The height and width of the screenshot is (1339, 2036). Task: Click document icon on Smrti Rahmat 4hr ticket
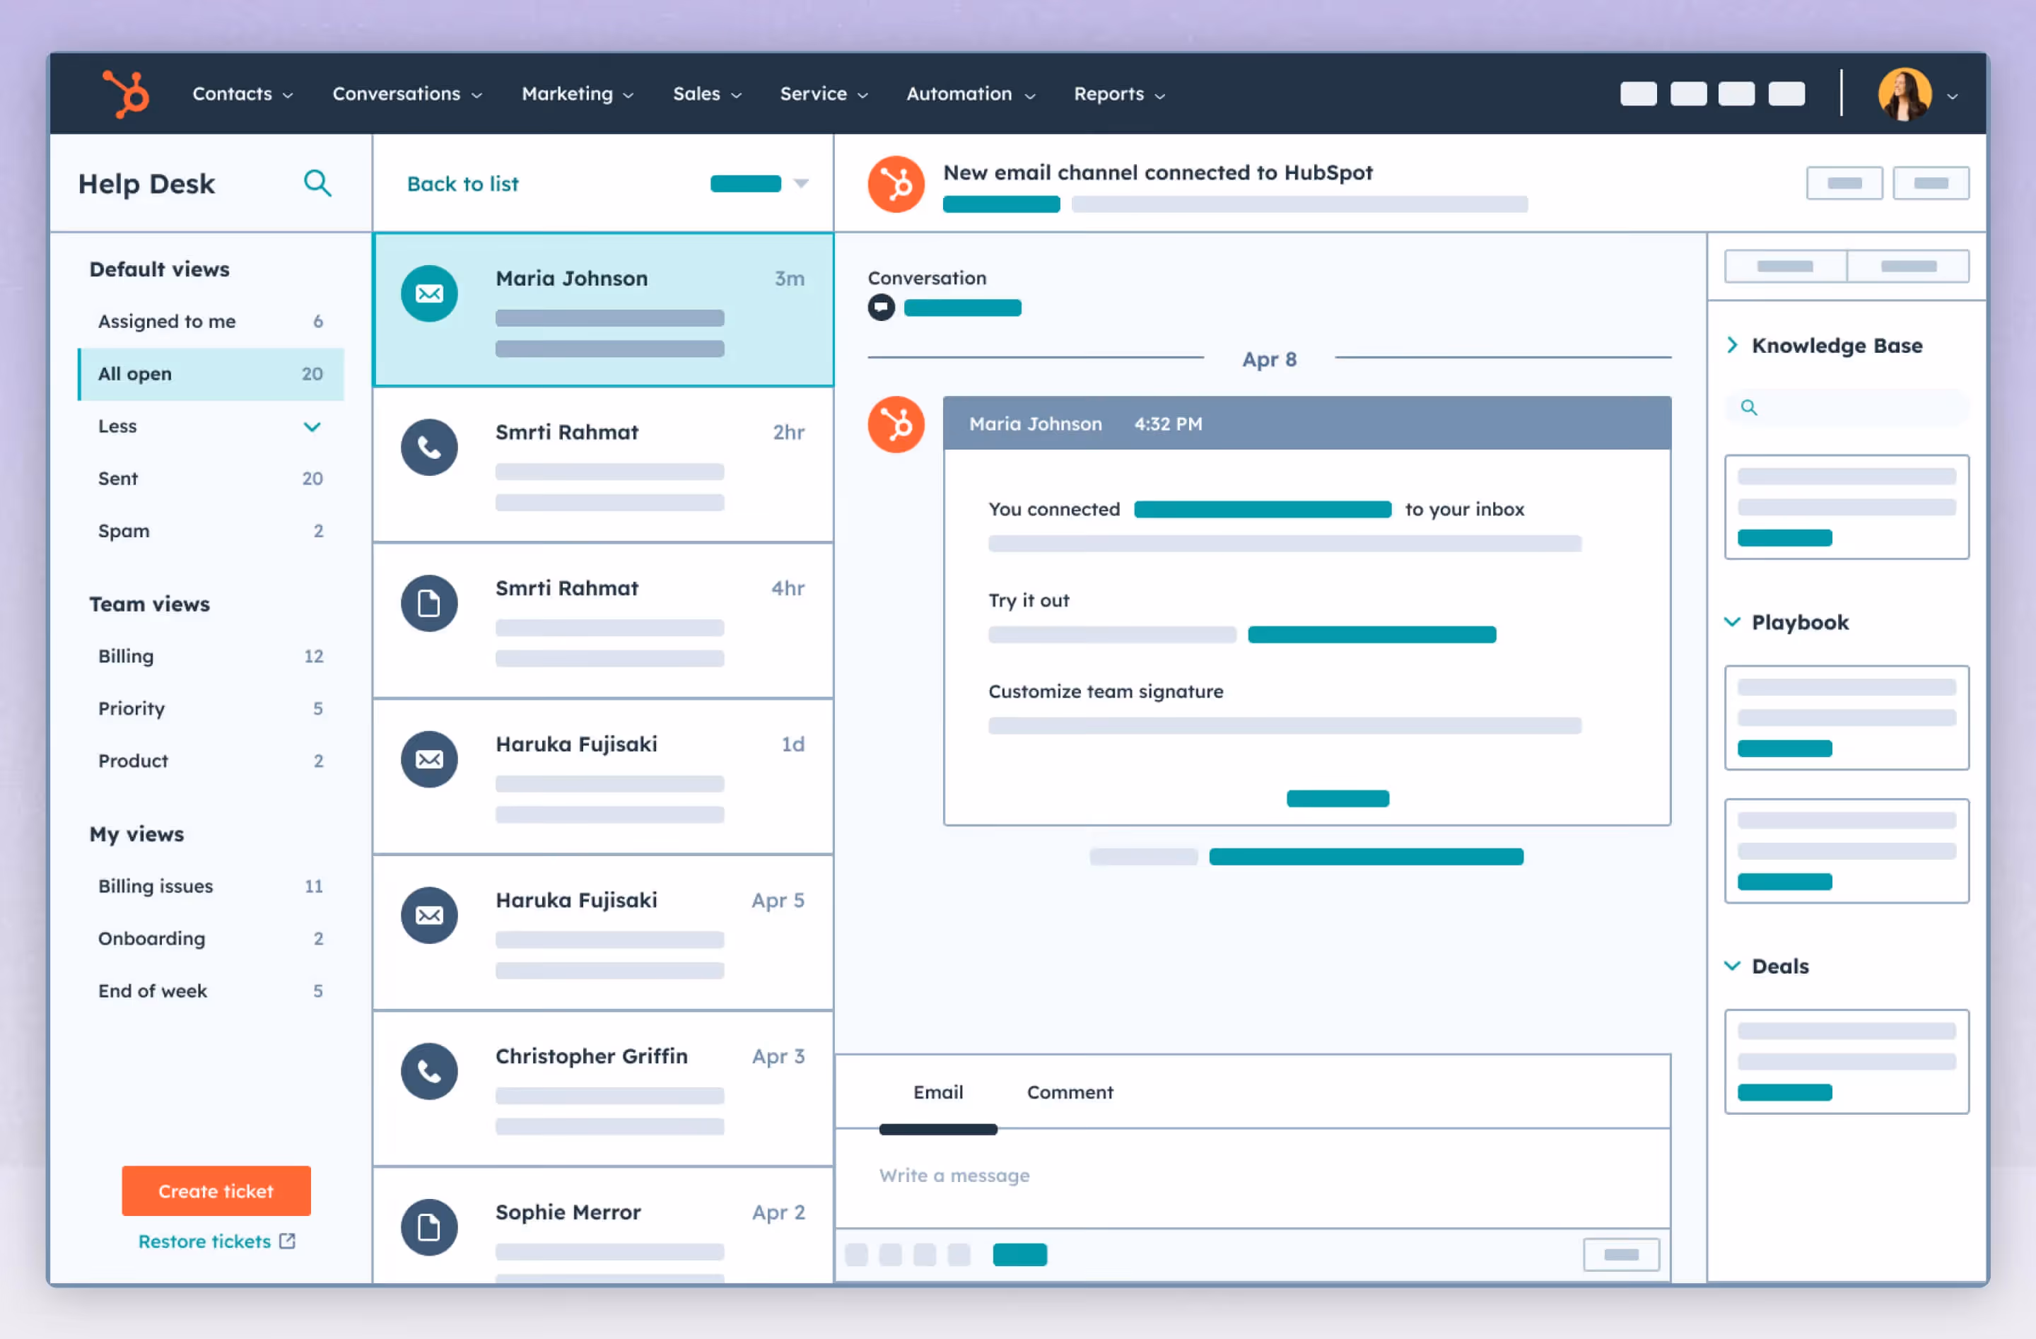point(429,604)
